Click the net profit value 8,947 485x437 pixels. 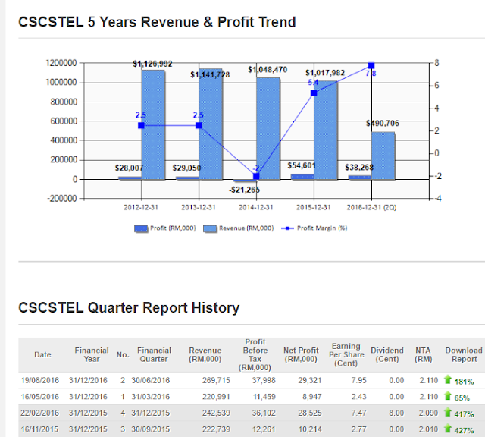(x=312, y=397)
